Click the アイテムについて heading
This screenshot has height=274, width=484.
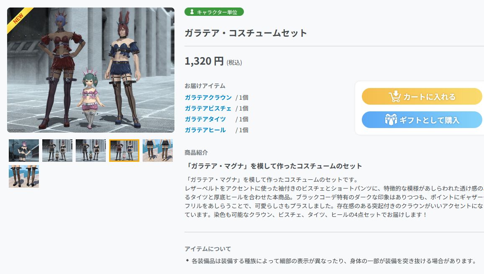208,249
